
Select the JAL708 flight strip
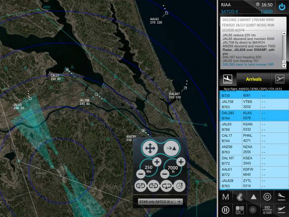click(253, 104)
